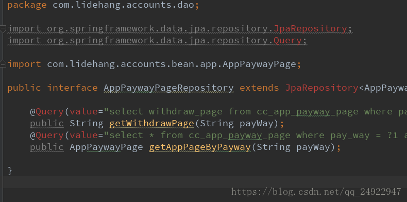Screen dimensions: 407x202
Task: Click the getWithdrawPage method name
Action: [x=151, y=123]
